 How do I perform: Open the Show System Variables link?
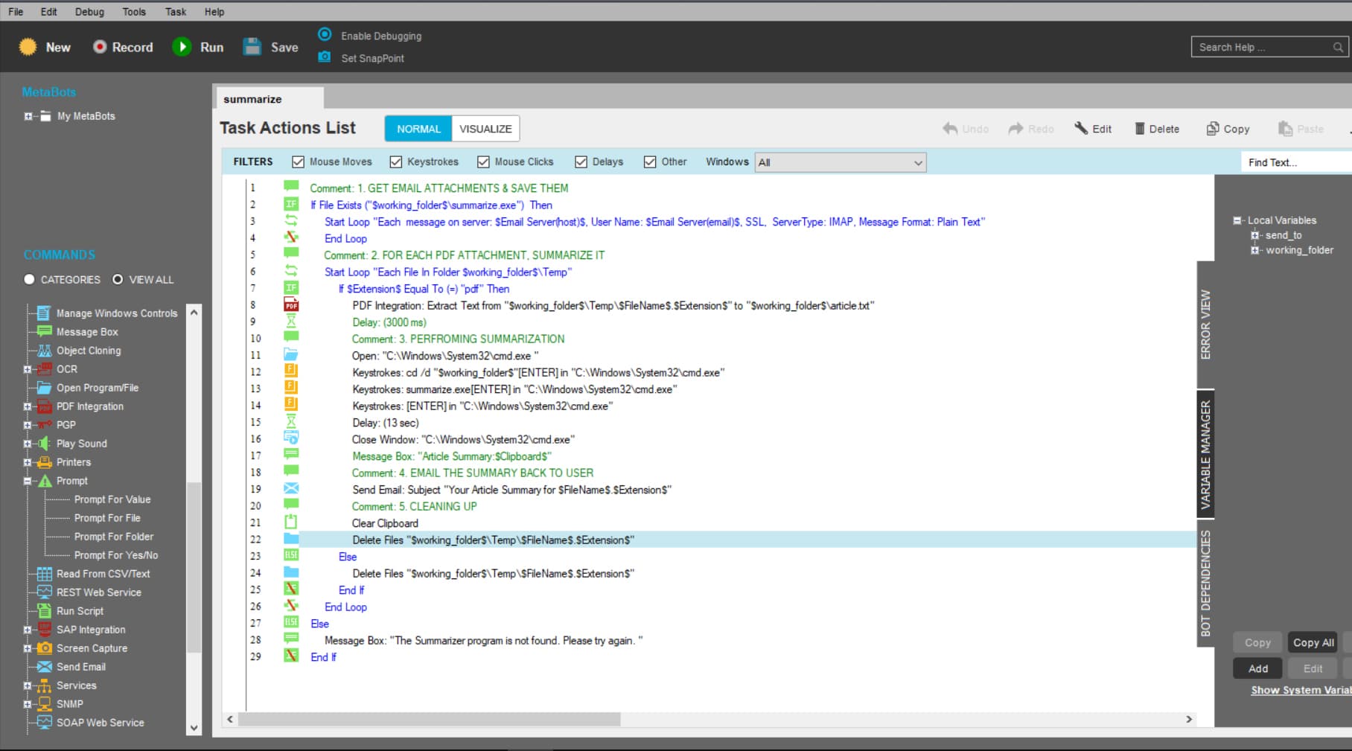pyautogui.click(x=1301, y=690)
